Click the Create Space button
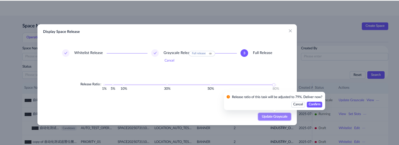This screenshot has height=145, width=399. [x=375, y=26]
